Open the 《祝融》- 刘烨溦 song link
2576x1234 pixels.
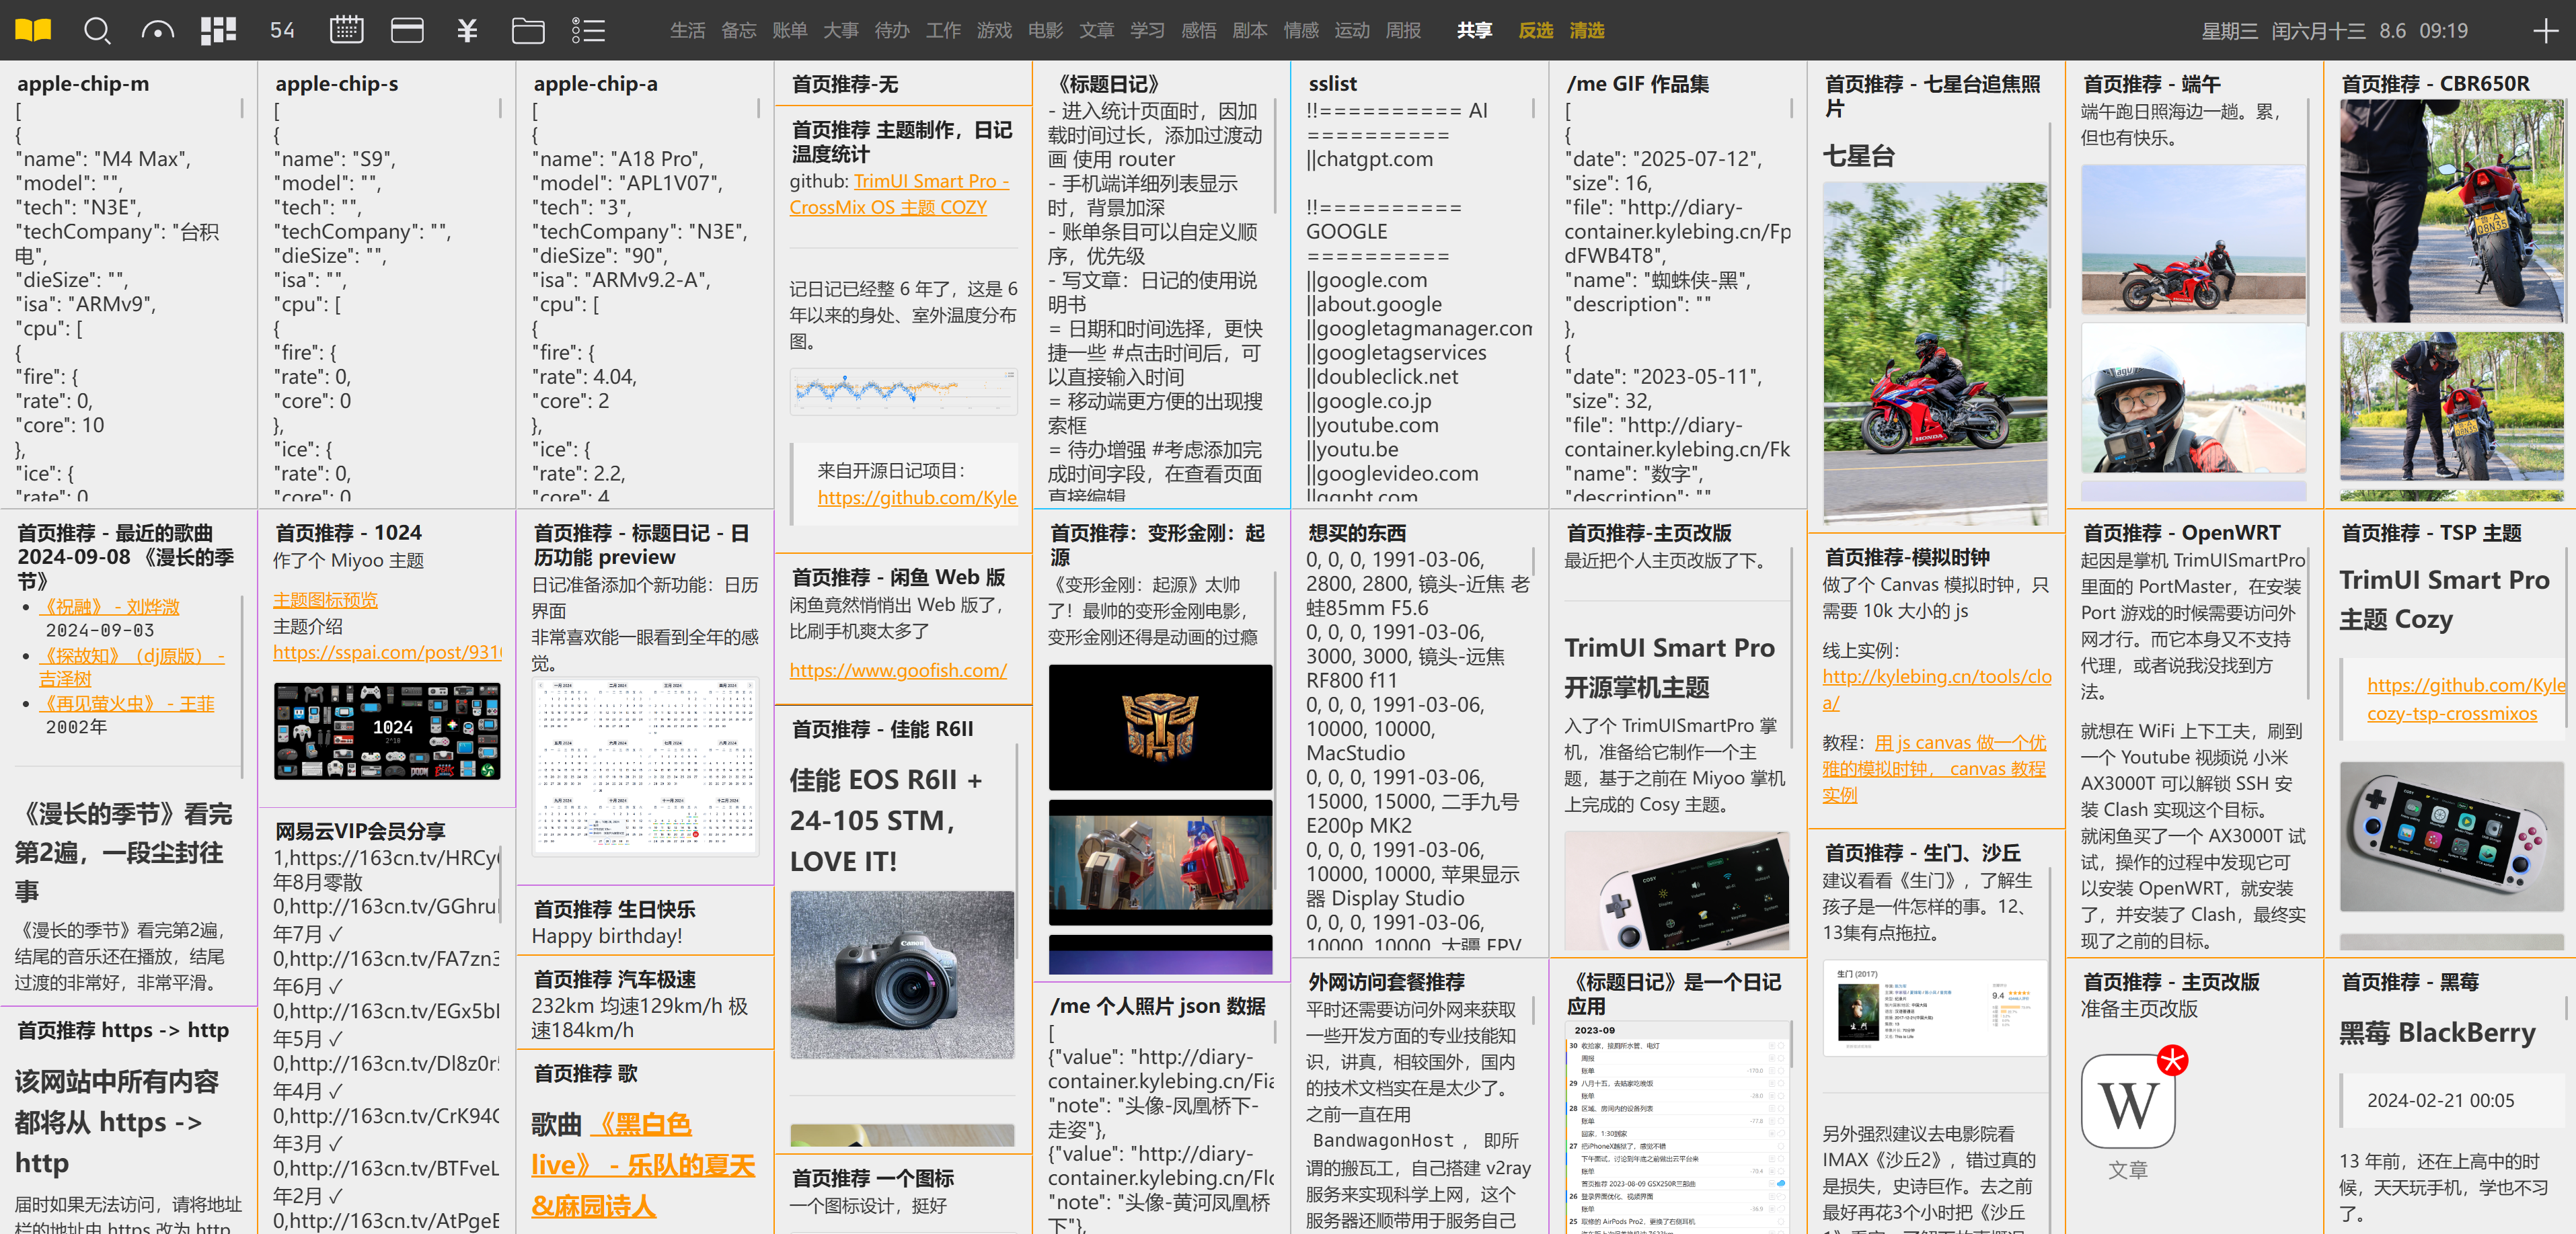pos(110,606)
